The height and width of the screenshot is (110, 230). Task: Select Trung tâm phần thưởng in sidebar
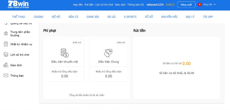pos(20,34)
